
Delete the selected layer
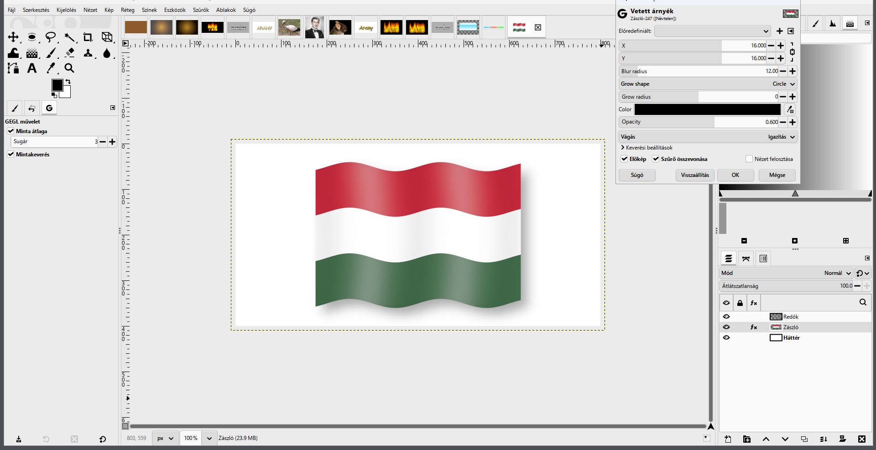point(861,439)
